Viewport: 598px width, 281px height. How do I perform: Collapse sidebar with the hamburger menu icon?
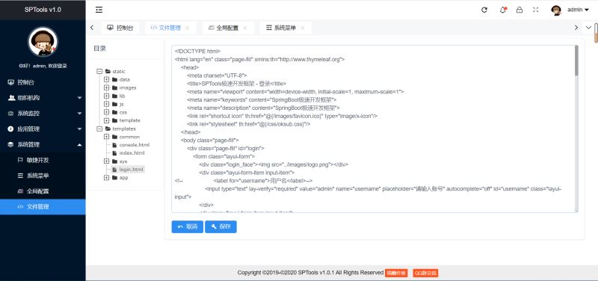point(99,10)
